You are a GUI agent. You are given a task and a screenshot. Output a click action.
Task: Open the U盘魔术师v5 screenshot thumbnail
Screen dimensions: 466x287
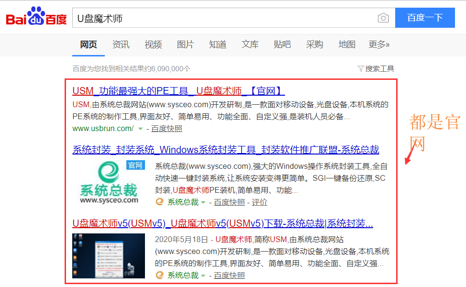109,256
